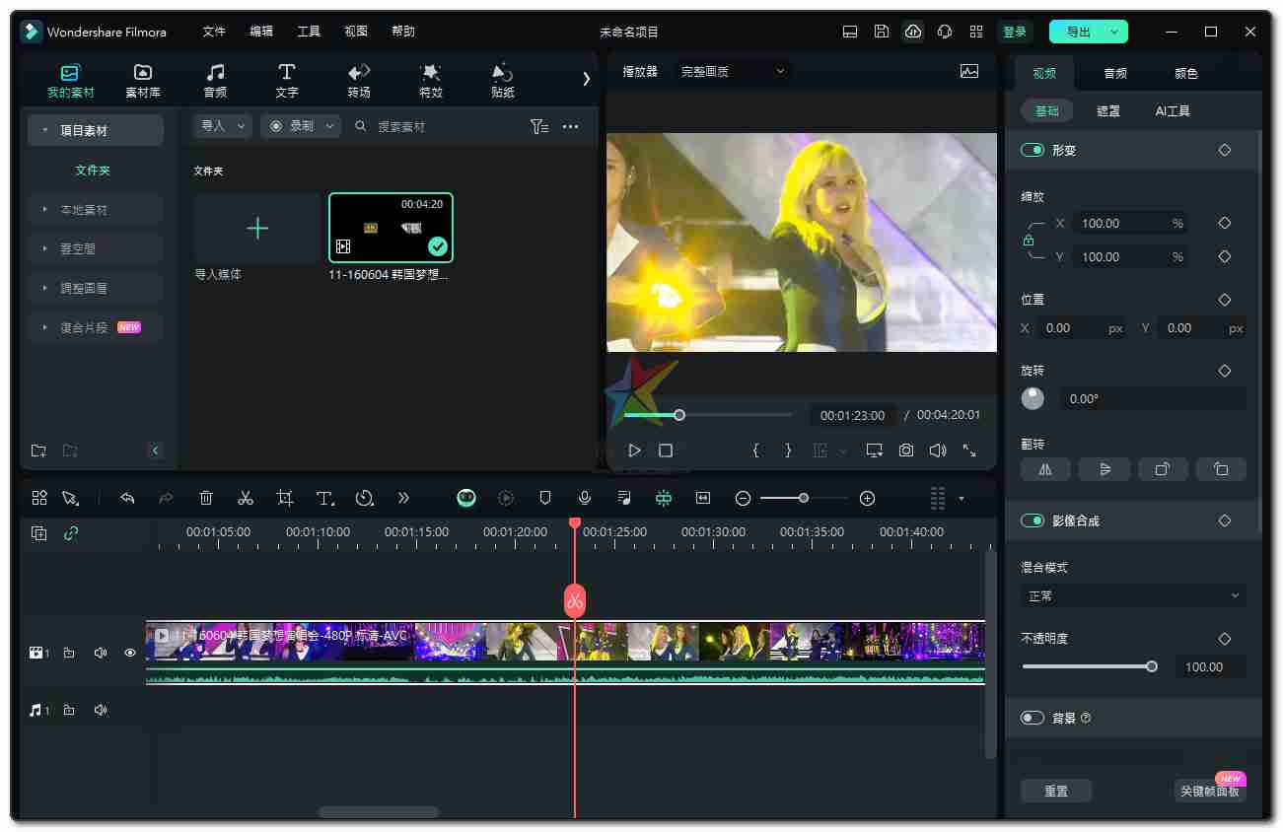Expand the 本地素材 tree item
The height and width of the screenshot is (832, 1283).
click(45, 210)
